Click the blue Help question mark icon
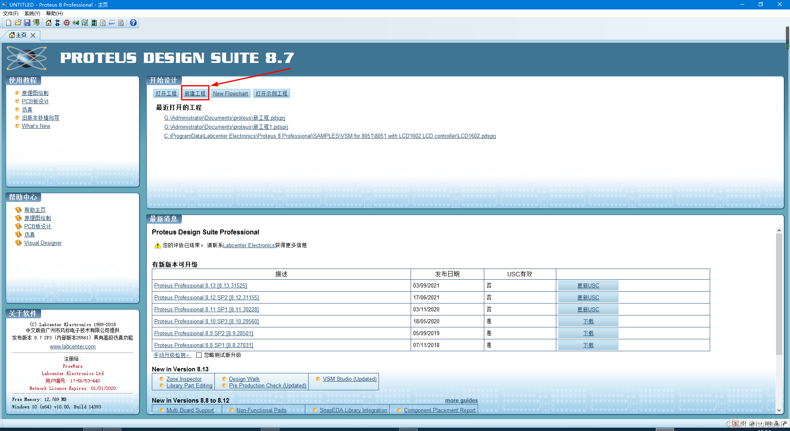Screen dimensions: 790x431 [x=133, y=23]
